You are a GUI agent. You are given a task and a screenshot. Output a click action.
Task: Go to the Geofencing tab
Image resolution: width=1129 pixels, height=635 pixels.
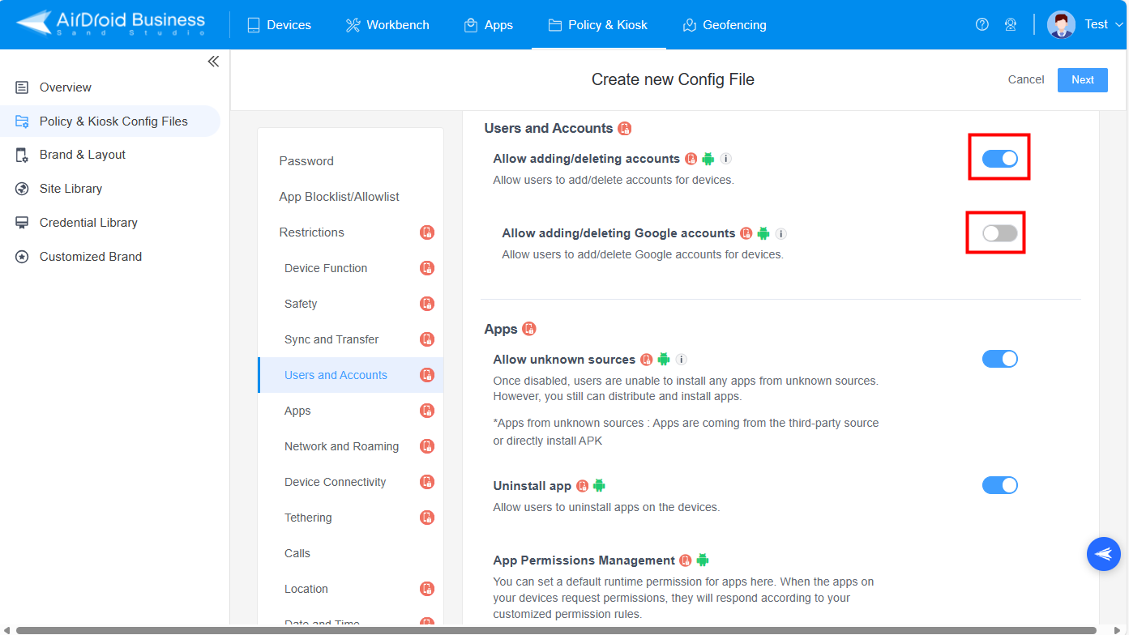point(725,25)
